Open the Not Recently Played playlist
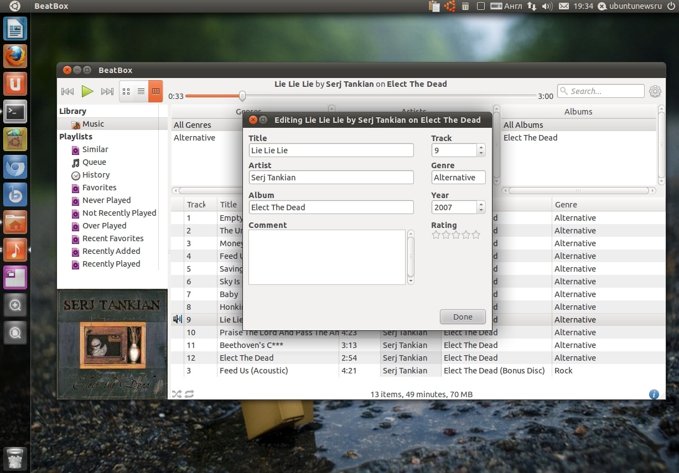This screenshot has height=473, width=679. click(119, 213)
